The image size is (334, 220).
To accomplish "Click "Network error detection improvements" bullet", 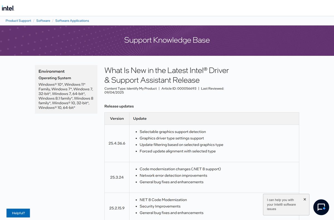I will (173, 176).
